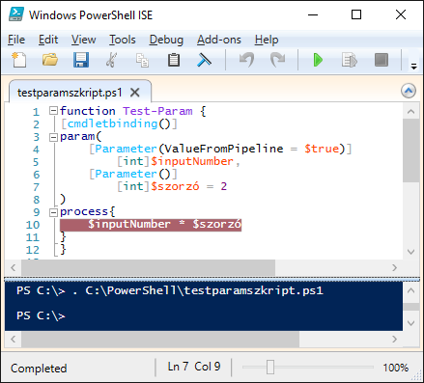
Task: Clear the console pane icon
Action: click(204, 60)
